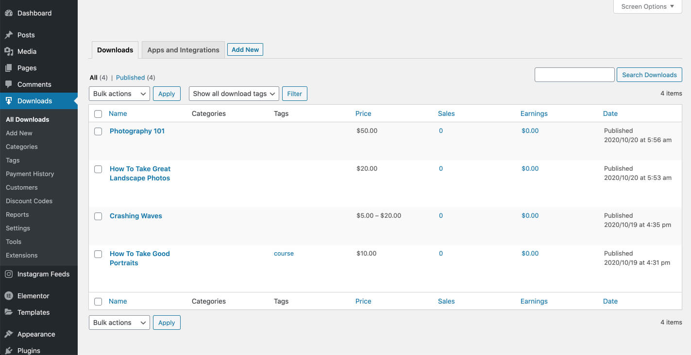Open Discount Codes submenu item

(x=29, y=201)
